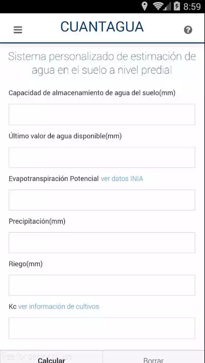Tap the Borrar button
The width and height of the screenshot is (205, 363).
click(154, 357)
